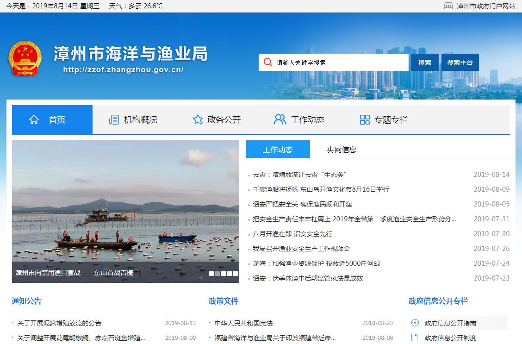Viewport: 522px width, 344px height.
Task: Click the site URL zzof.zhangzhou.gov.cn
Action: (123, 69)
